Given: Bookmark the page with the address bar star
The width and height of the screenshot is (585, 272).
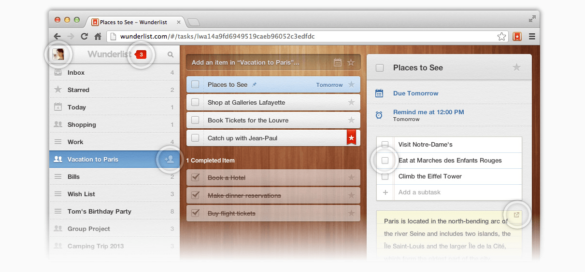Looking at the screenshot, I should pos(501,36).
